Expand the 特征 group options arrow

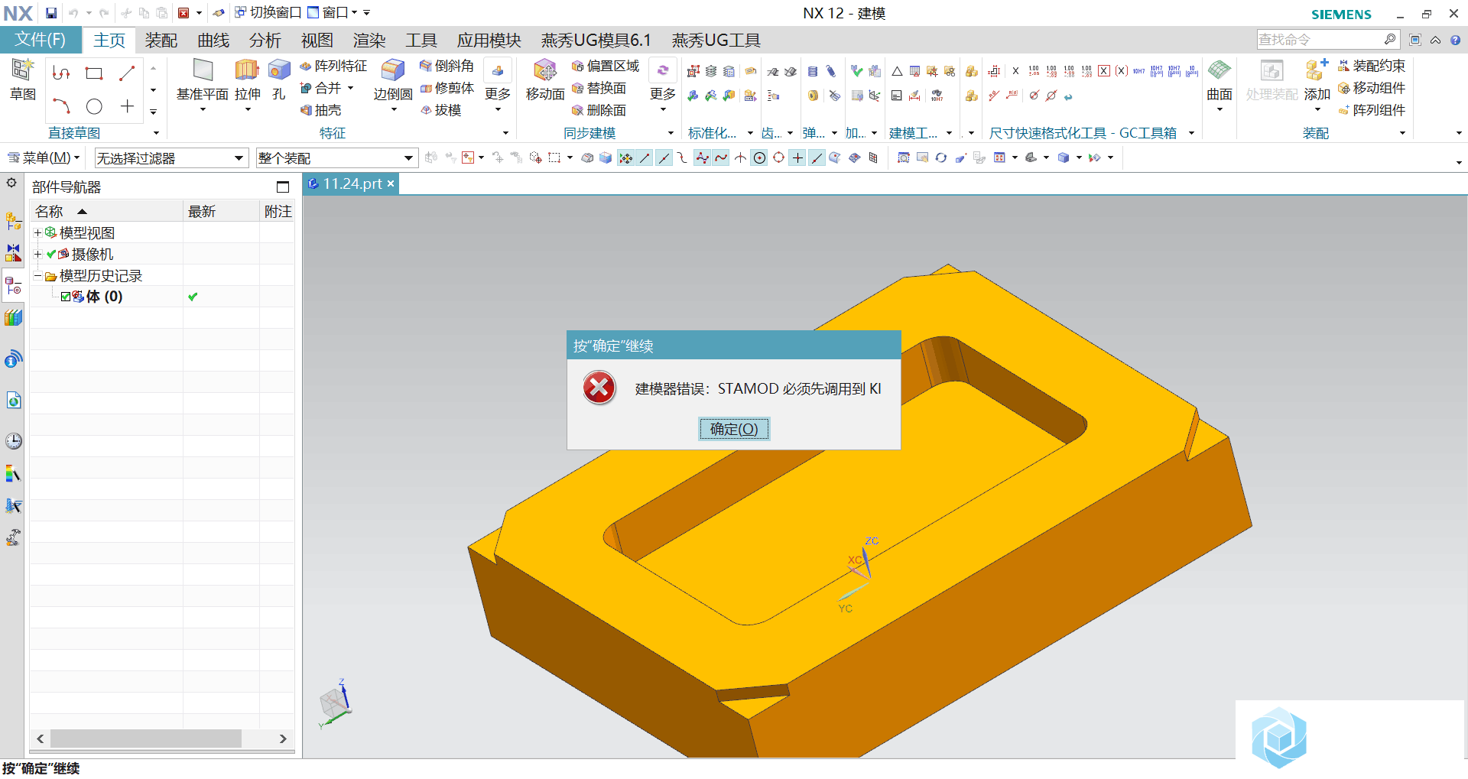pos(505,133)
